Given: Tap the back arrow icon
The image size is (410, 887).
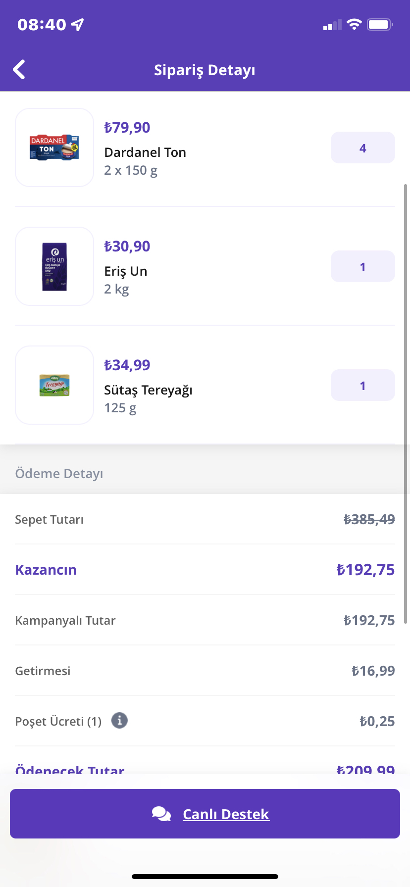Looking at the screenshot, I should 19,70.
